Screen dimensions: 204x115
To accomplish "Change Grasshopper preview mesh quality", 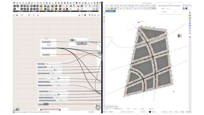I will coord(98,15).
